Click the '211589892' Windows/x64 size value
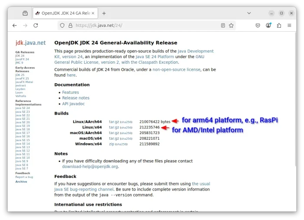 pyautogui.click(x=149, y=144)
